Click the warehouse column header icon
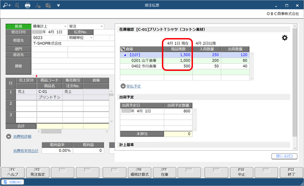This screenshot has width=304, height=186. pos(123,49)
